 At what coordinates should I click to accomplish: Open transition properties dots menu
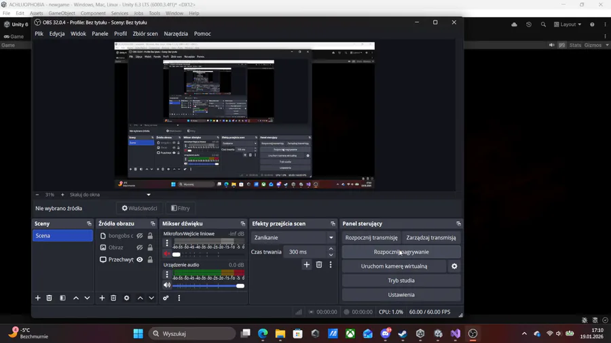click(x=331, y=264)
